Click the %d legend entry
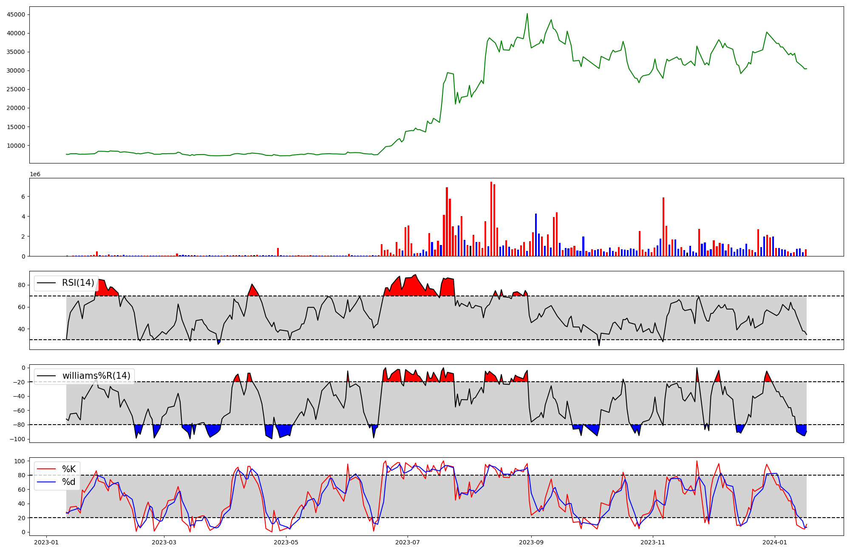 [69, 482]
